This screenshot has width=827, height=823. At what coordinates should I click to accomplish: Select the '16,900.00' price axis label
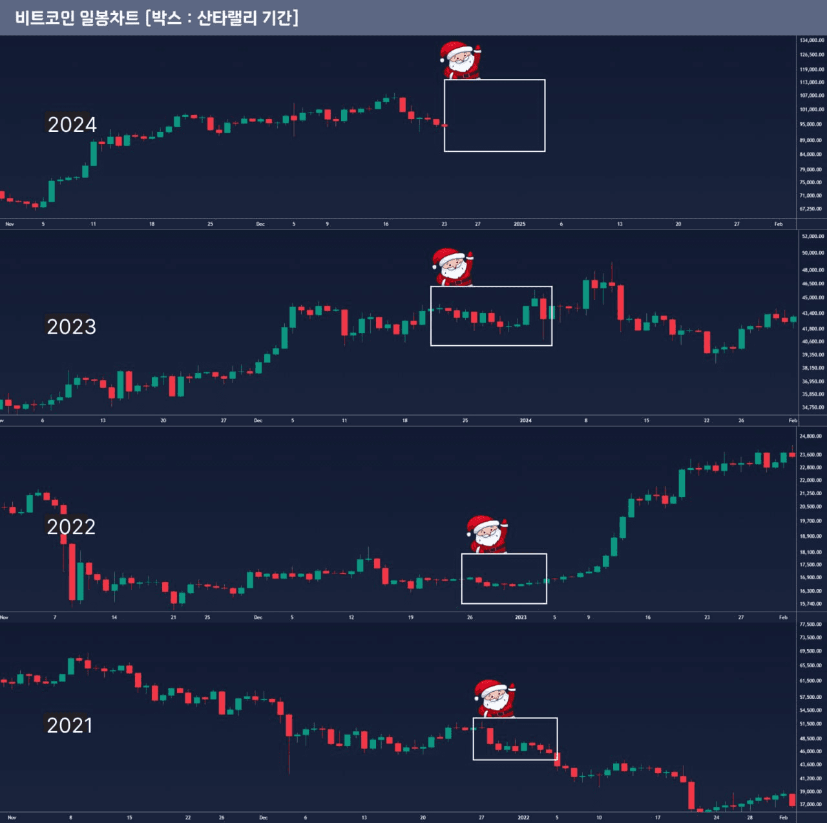[811, 577]
